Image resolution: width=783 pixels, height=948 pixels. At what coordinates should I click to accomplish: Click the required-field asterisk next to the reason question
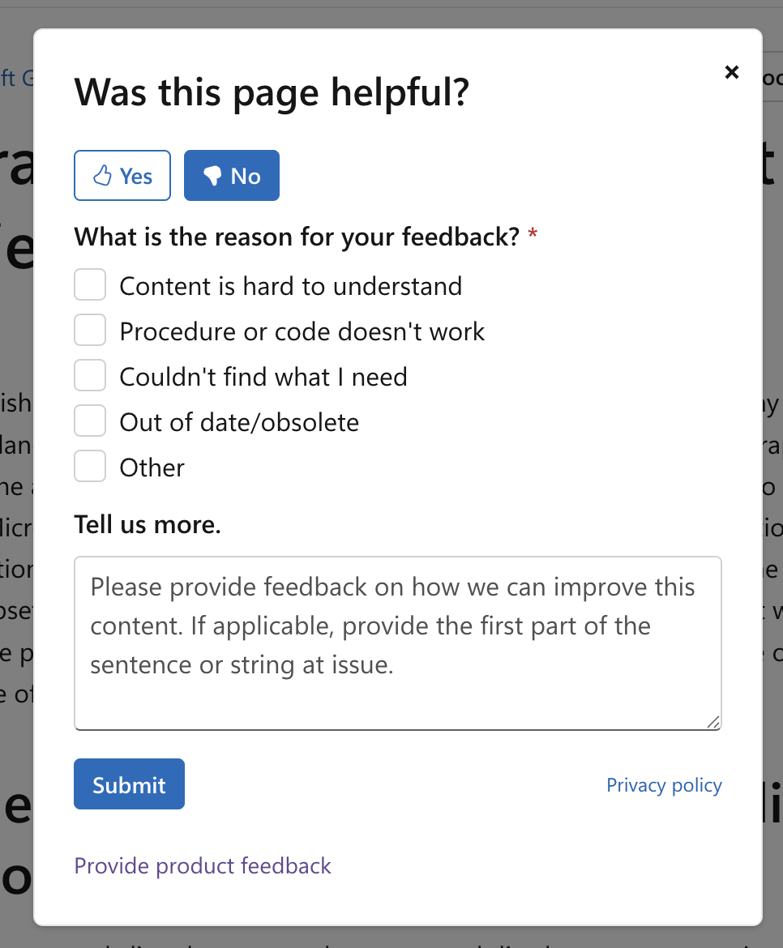point(533,233)
